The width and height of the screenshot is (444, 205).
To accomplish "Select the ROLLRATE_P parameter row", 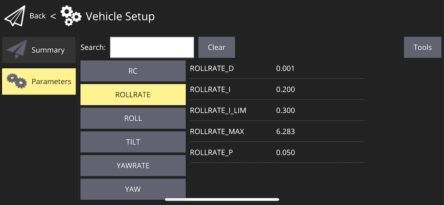I will [x=277, y=153].
